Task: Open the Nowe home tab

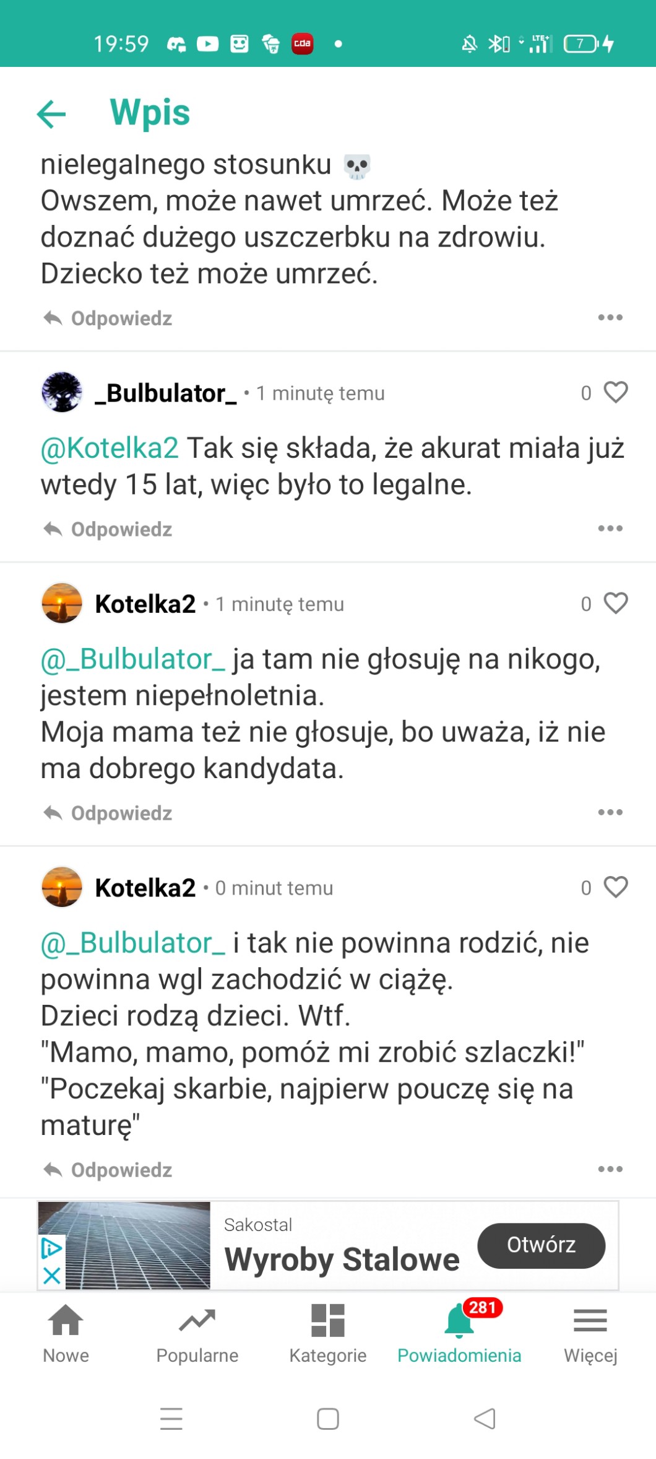Action: tap(66, 1333)
